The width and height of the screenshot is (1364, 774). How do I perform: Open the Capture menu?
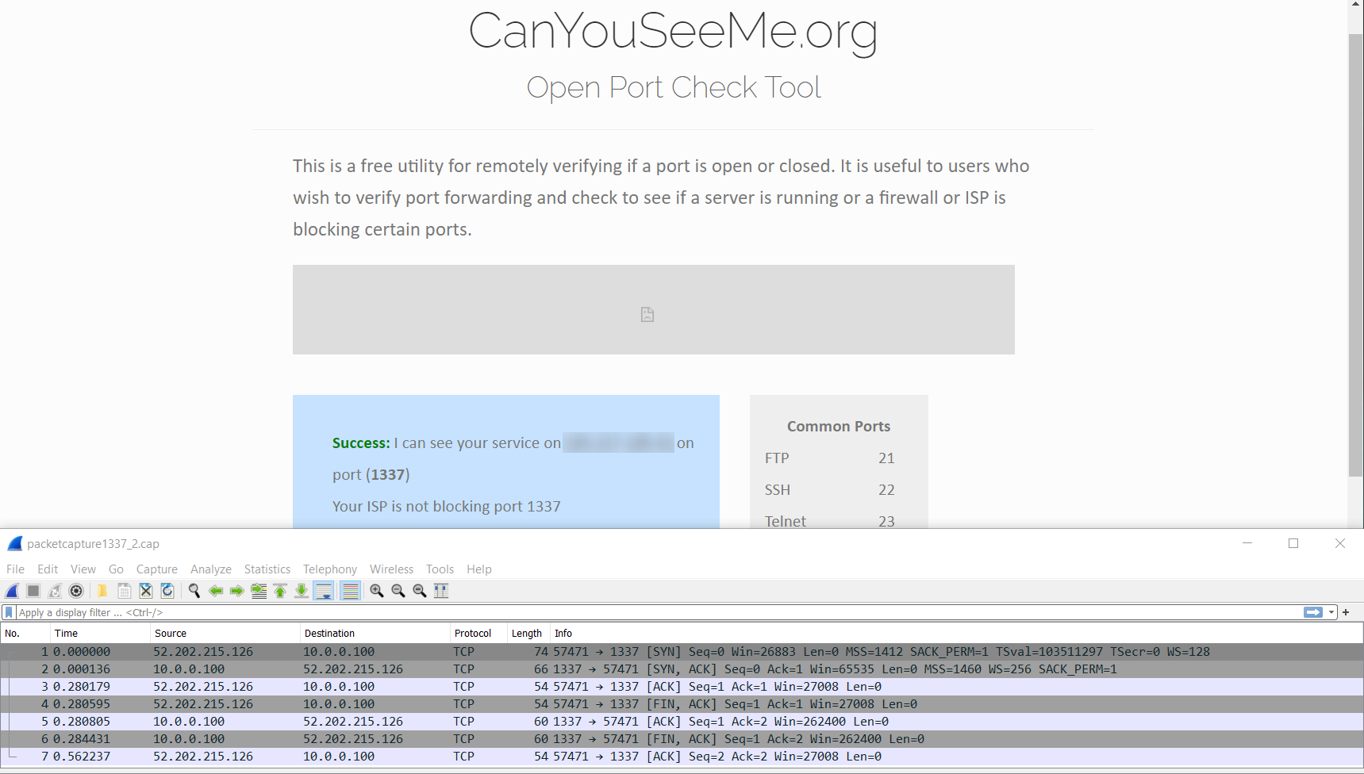[157, 569]
